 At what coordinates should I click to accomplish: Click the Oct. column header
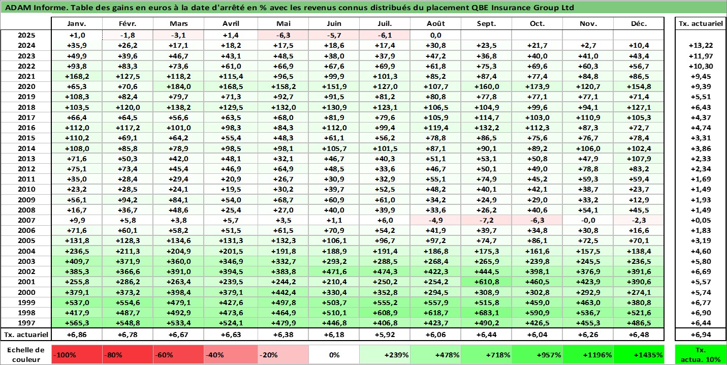pyautogui.click(x=537, y=24)
